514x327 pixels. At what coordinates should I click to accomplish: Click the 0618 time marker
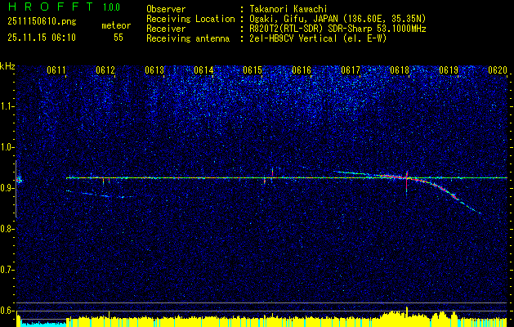pos(400,70)
